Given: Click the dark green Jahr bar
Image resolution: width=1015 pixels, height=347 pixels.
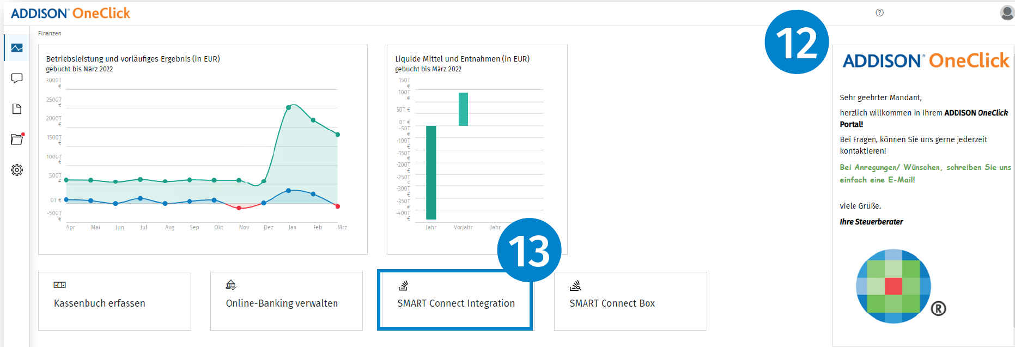Looking at the screenshot, I should [x=431, y=173].
